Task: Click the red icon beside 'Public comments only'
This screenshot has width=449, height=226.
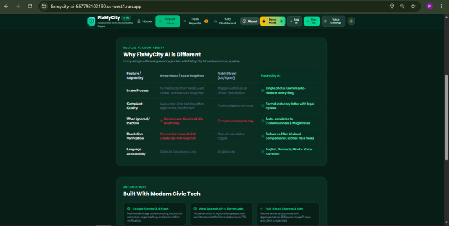Action: click(219, 121)
